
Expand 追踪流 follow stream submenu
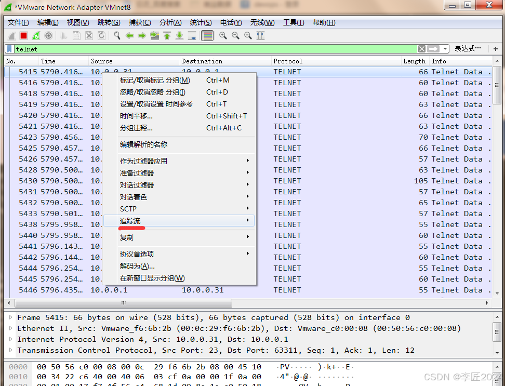click(x=179, y=220)
